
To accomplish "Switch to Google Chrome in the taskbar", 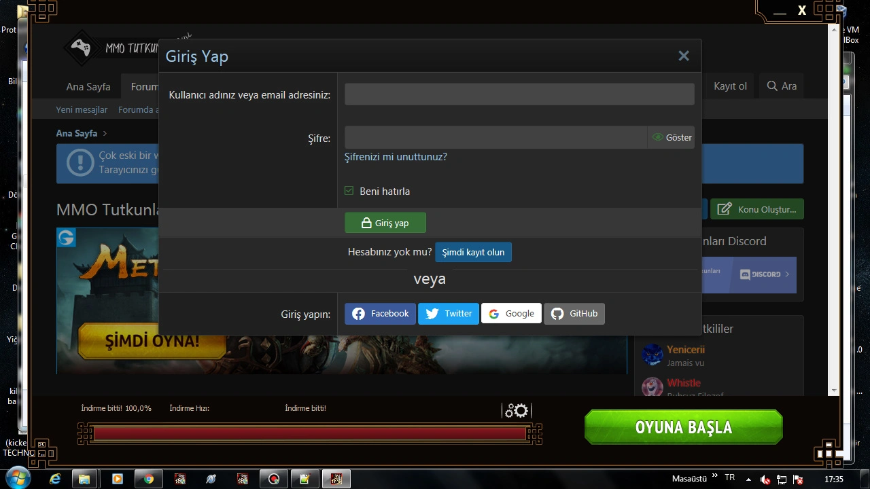I will (148, 479).
